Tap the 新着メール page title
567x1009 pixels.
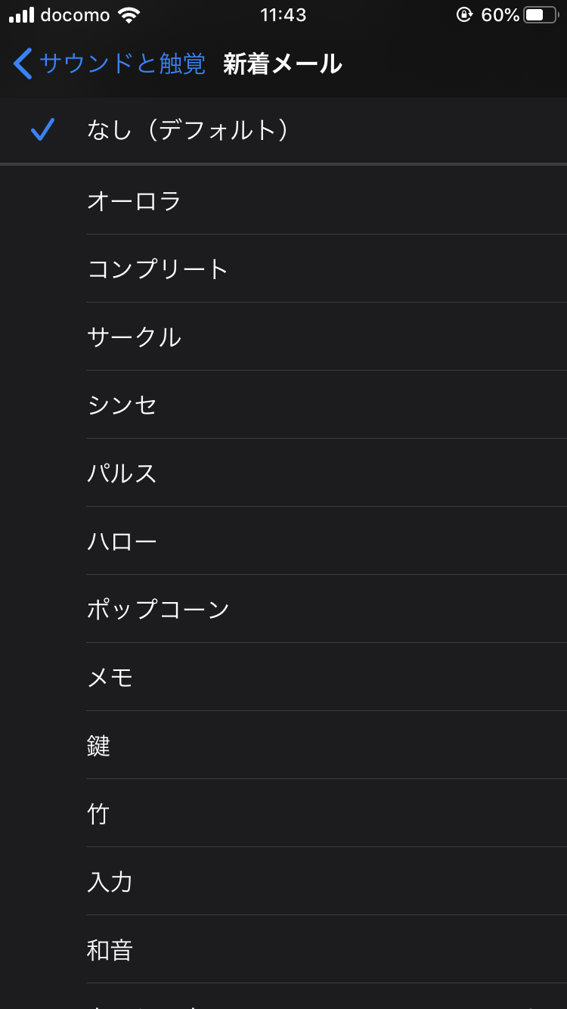283,64
